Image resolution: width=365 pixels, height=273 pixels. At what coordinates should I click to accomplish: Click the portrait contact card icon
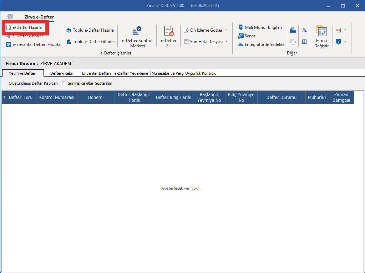(x=304, y=42)
